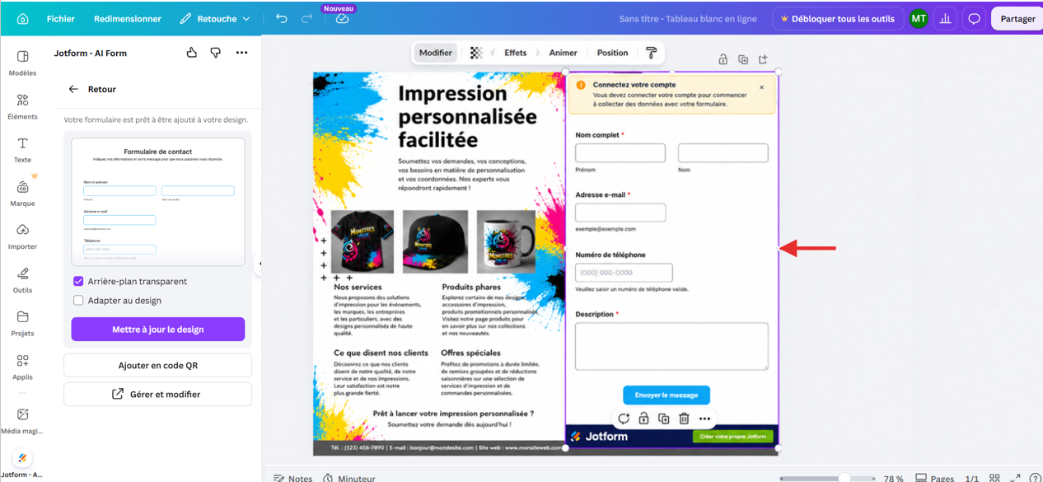This screenshot has height=482, width=1043.
Task: Click the Numéro de téléphone field
Action: pos(624,272)
